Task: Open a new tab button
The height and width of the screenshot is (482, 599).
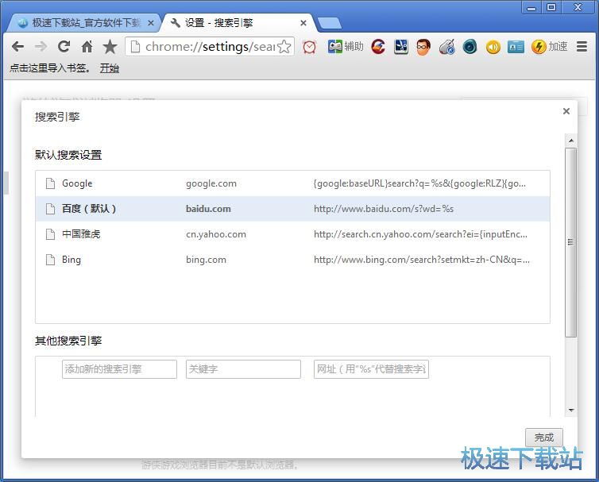Action: point(330,23)
